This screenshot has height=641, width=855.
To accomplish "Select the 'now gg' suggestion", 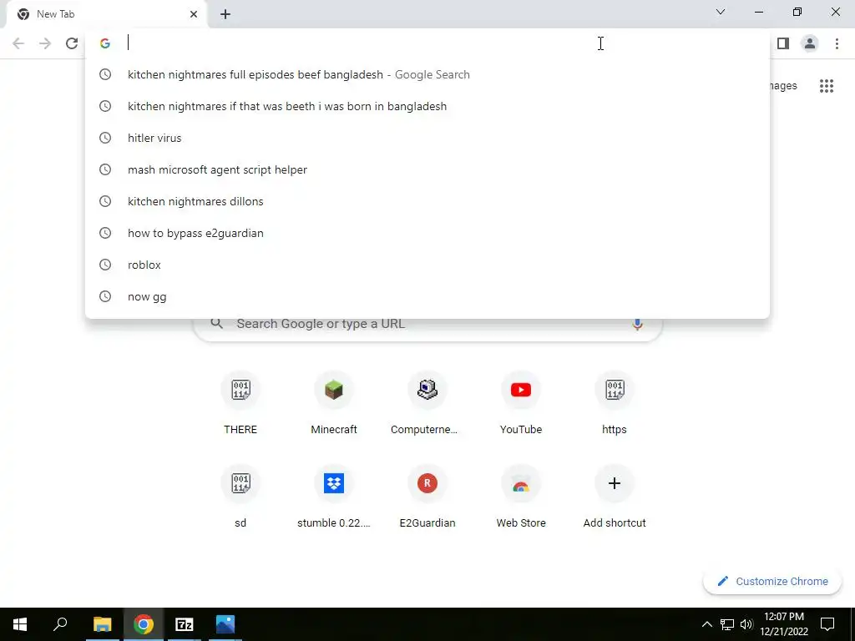I will pos(427,296).
